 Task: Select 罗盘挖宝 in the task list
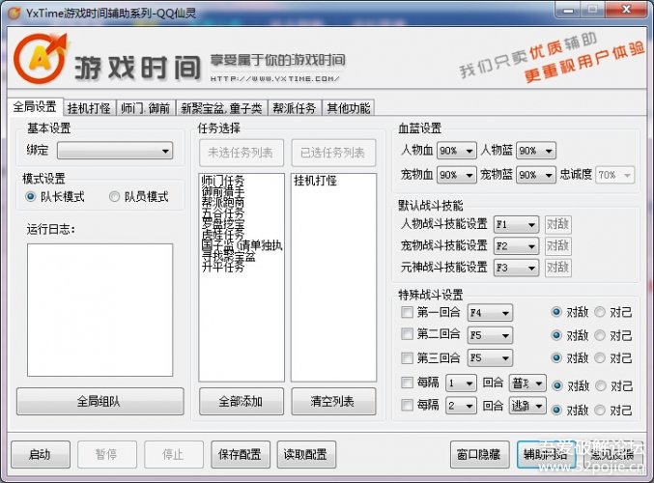point(223,223)
